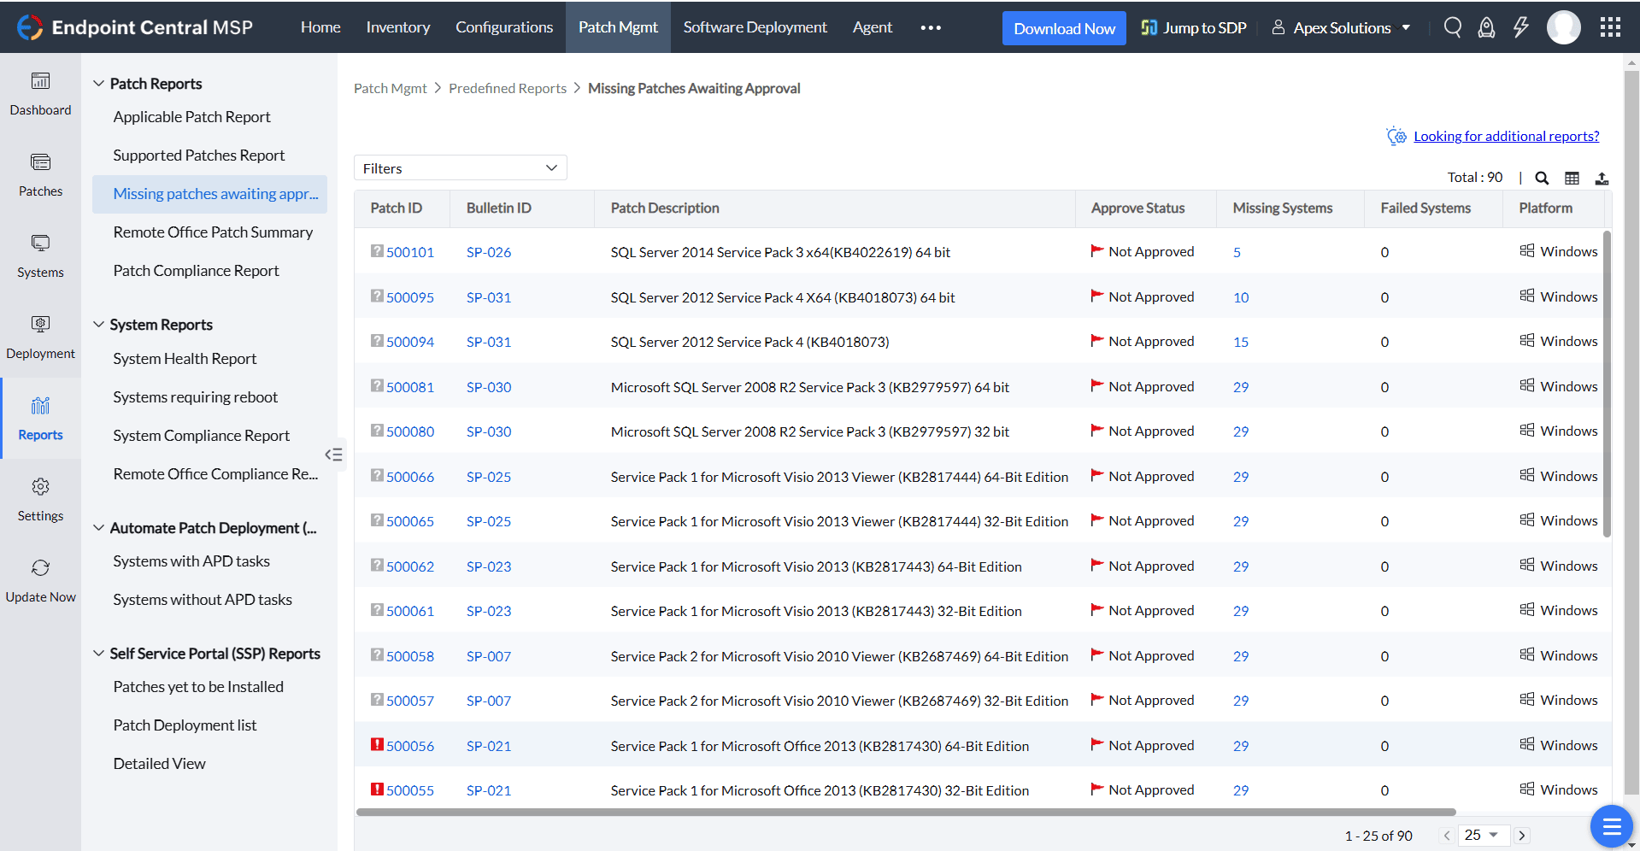Expand the Apex Solutions account dropdown
1640x851 pixels.
pyautogui.click(x=1340, y=26)
